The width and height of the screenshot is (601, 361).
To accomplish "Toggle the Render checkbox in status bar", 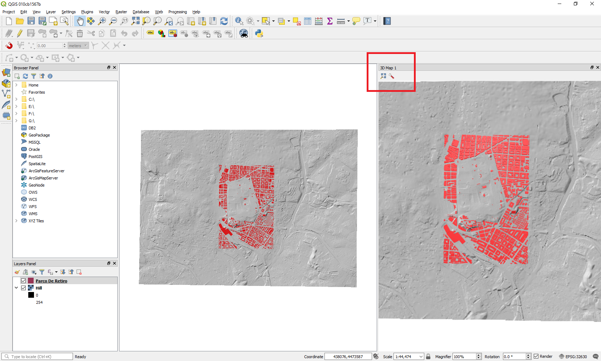I will point(536,356).
